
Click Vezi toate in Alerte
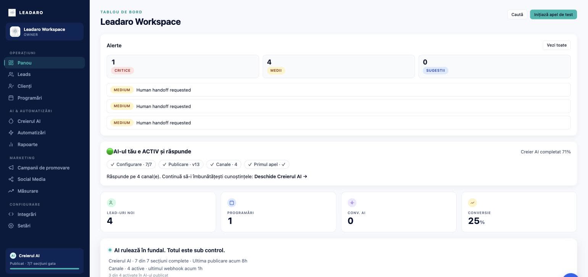click(x=557, y=45)
